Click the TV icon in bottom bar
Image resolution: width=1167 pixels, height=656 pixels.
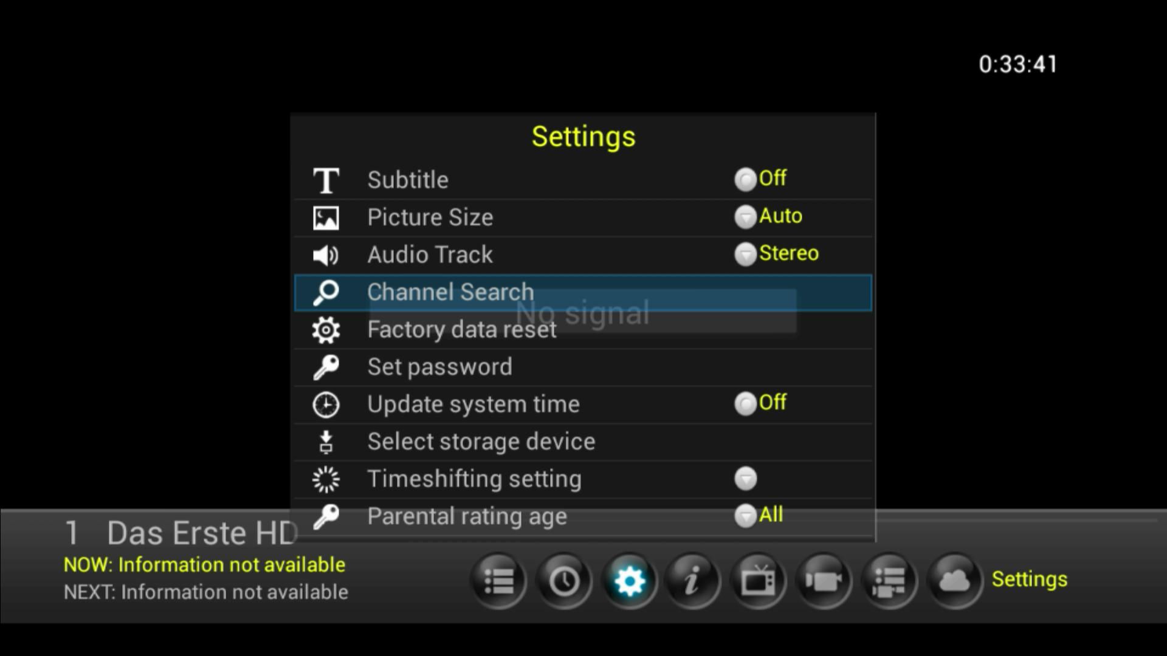point(758,581)
